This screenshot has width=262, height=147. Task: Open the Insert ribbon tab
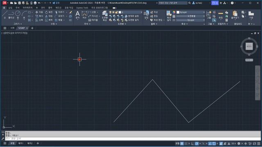[x=10, y=8]
